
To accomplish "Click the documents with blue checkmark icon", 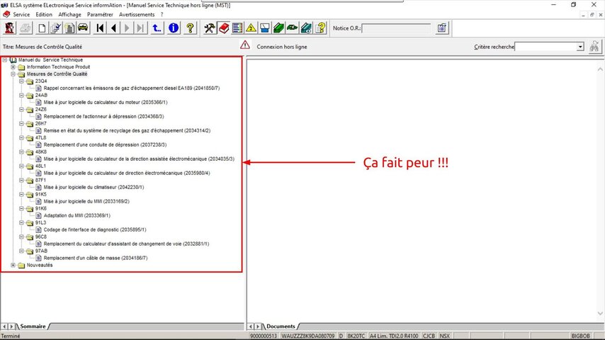I will pyautogui.click(x=55, y=28).
